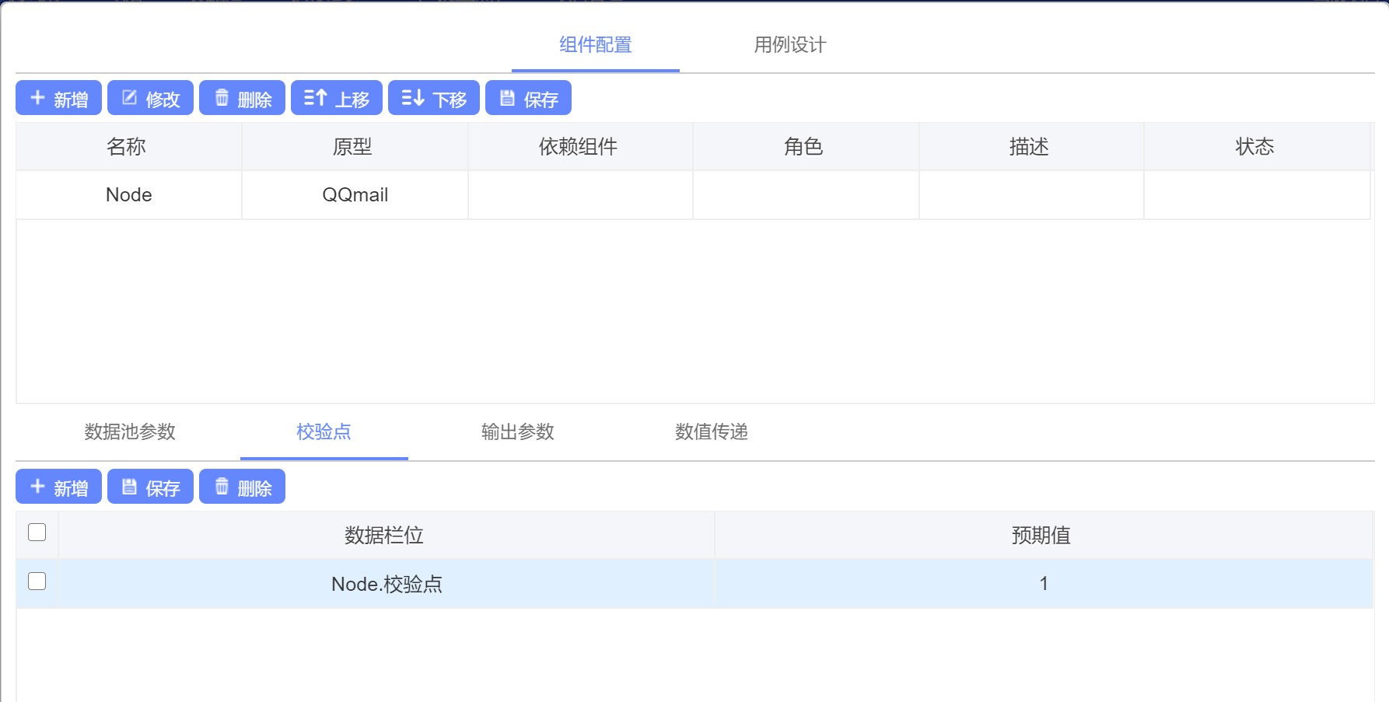Toggle the select-all checkbox in the 数据栏位 header

(37, 533)
